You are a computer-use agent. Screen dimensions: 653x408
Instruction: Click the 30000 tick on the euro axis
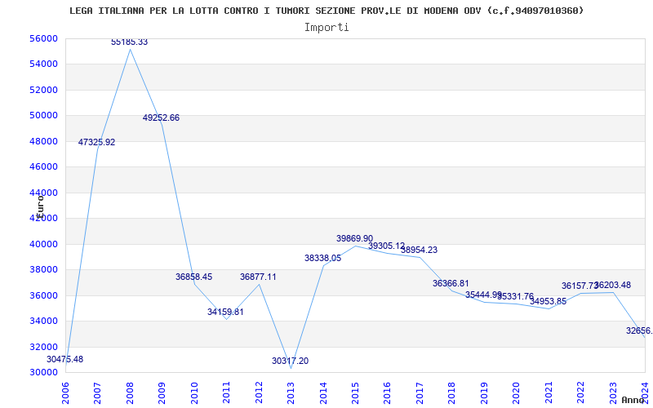point(43,373)
